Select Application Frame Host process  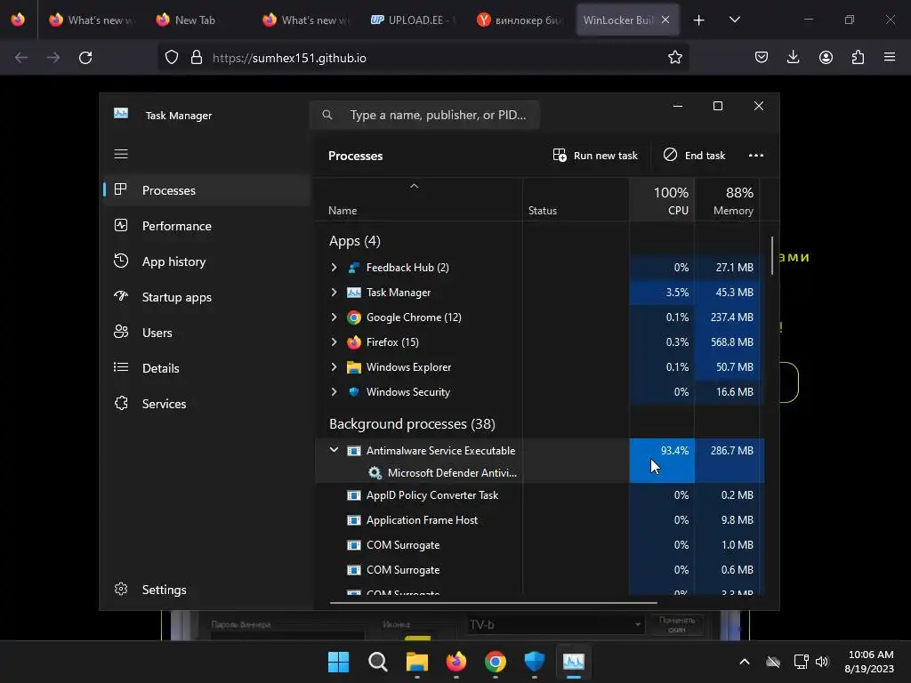click(x=539, y=520)
